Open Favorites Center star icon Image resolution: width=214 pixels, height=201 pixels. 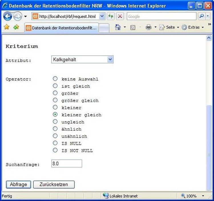tap(7, 27)
